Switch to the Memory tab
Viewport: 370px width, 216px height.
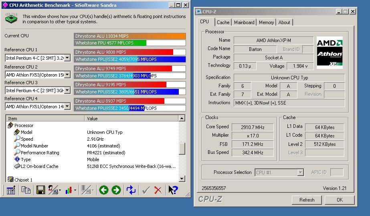267,22
